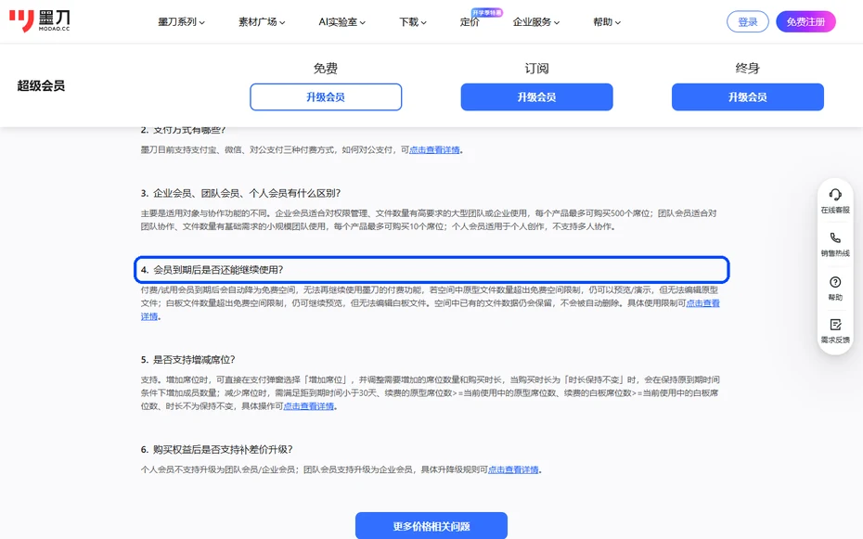
Task: Click question 5. 是否支持增减席位?
Action: 187,359
